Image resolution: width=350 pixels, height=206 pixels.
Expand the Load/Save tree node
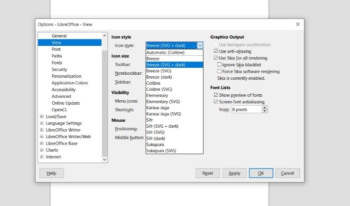coord(41,117)
